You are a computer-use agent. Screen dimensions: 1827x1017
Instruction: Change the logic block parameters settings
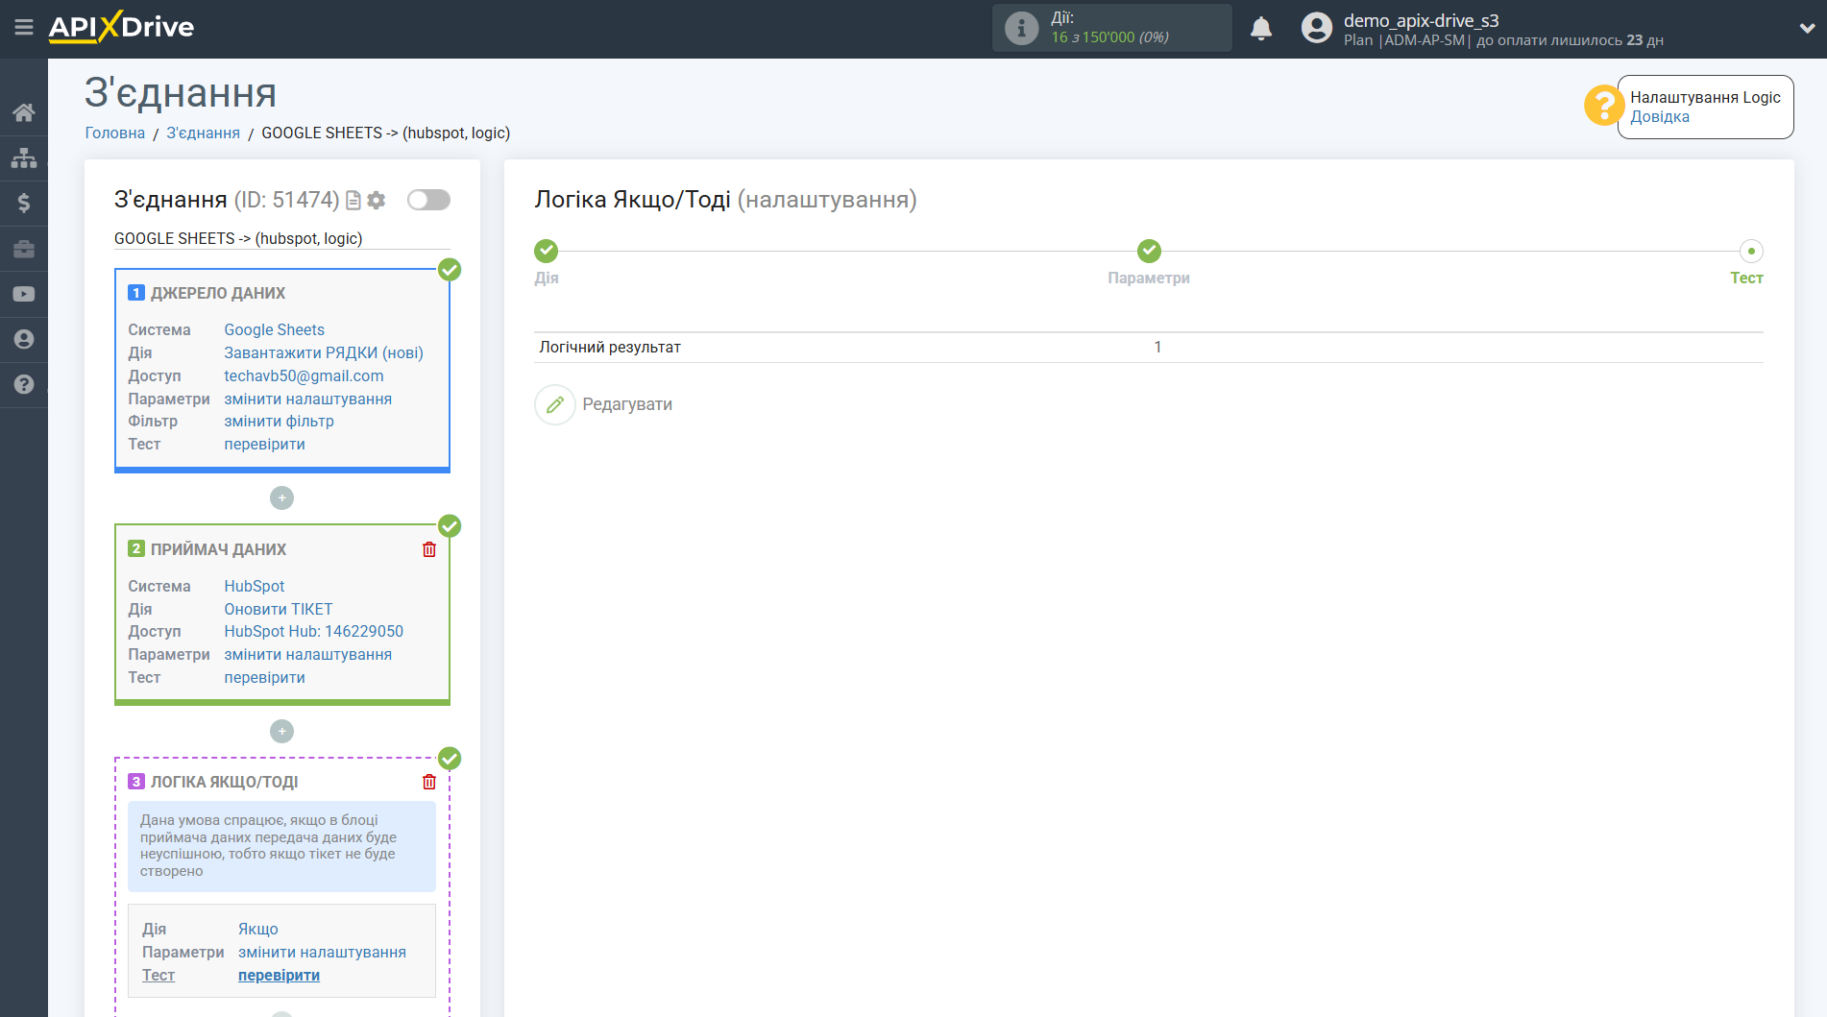(x=322, y=952)
